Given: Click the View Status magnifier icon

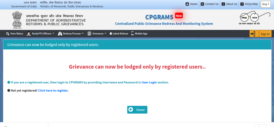Looking at the screenshot, I should click(x=7, y=34).
